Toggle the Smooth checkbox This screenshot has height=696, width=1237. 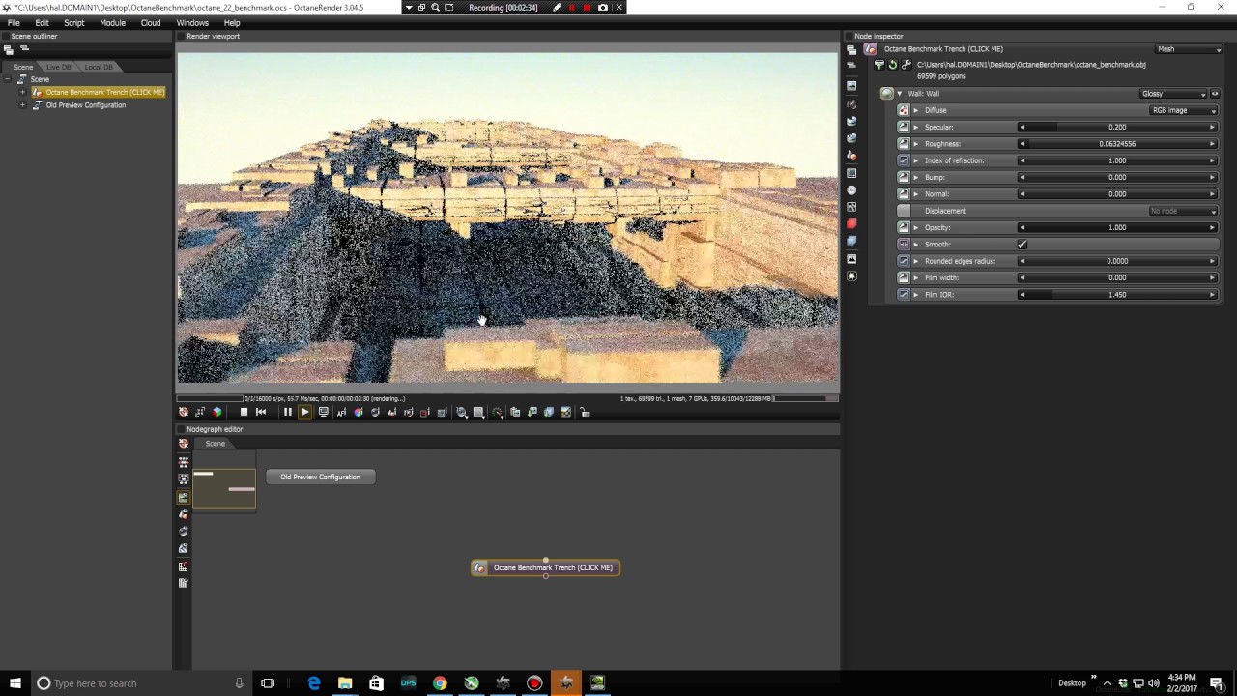point(1022,245)
